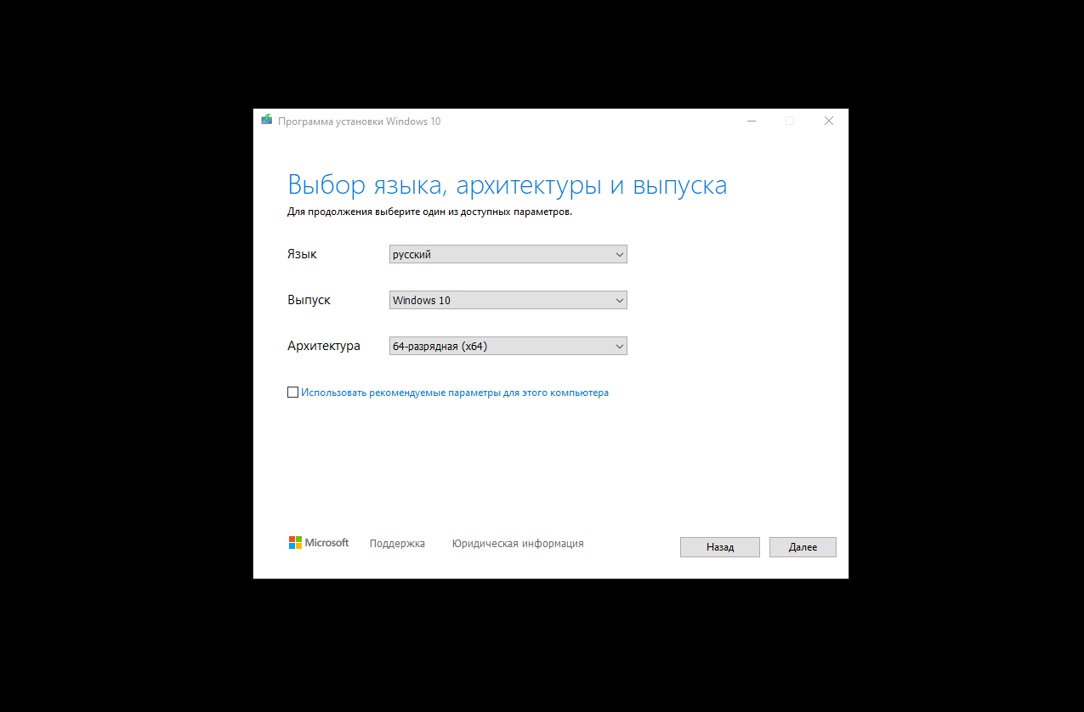Open the Выпуск combo box showing Windows 10

[508, 300]
